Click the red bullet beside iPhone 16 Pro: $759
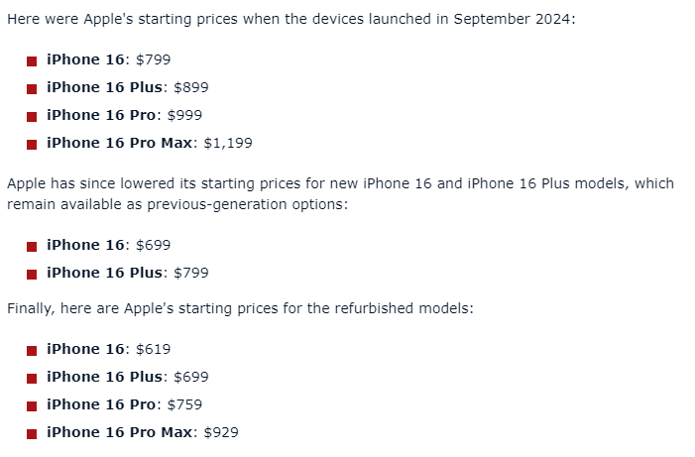The image size is (695, 457). [33, 405]
